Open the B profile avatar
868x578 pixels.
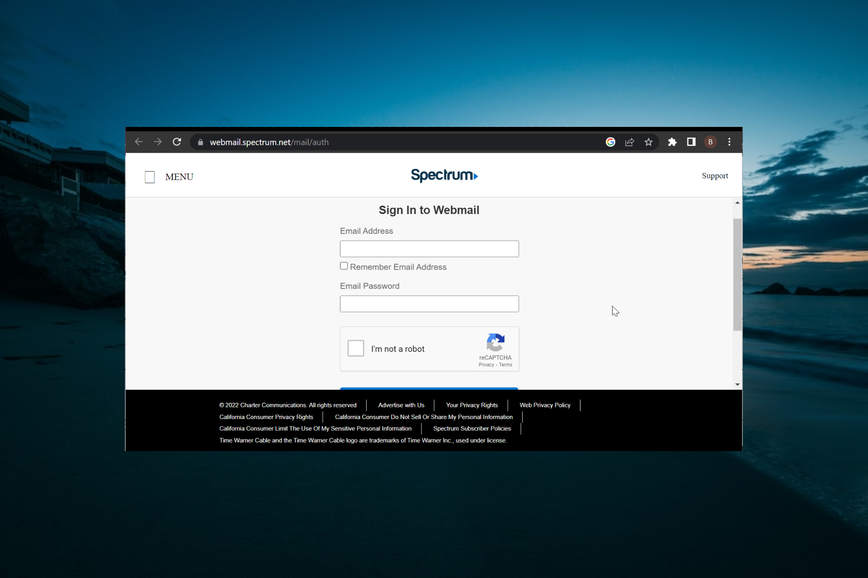tap(710, 142)
